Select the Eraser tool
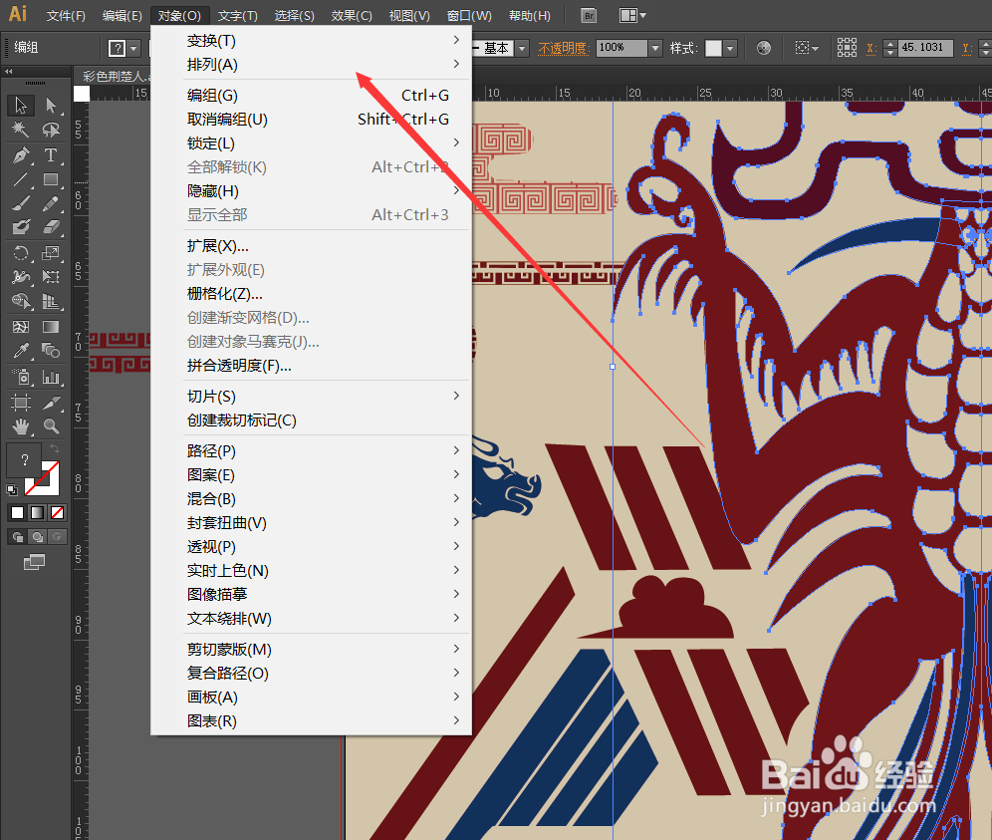The image size is (992, 840). click(x=51, y=227)
